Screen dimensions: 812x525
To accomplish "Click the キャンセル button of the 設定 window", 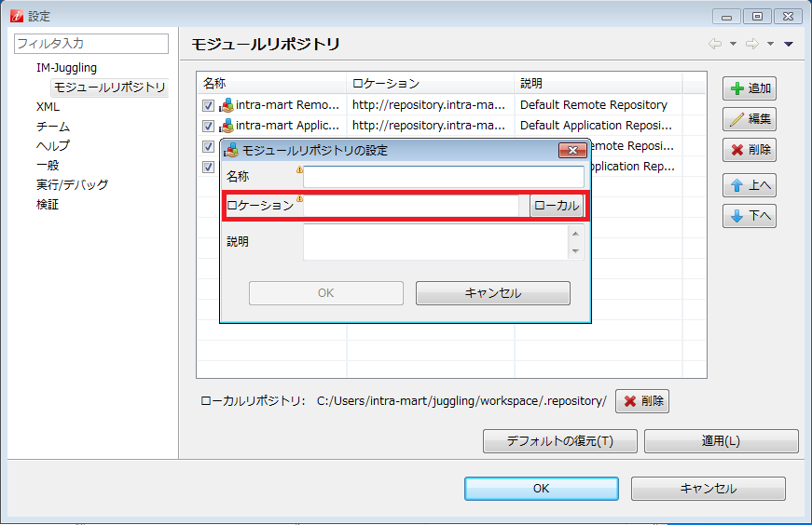I will tap(708, 489).
